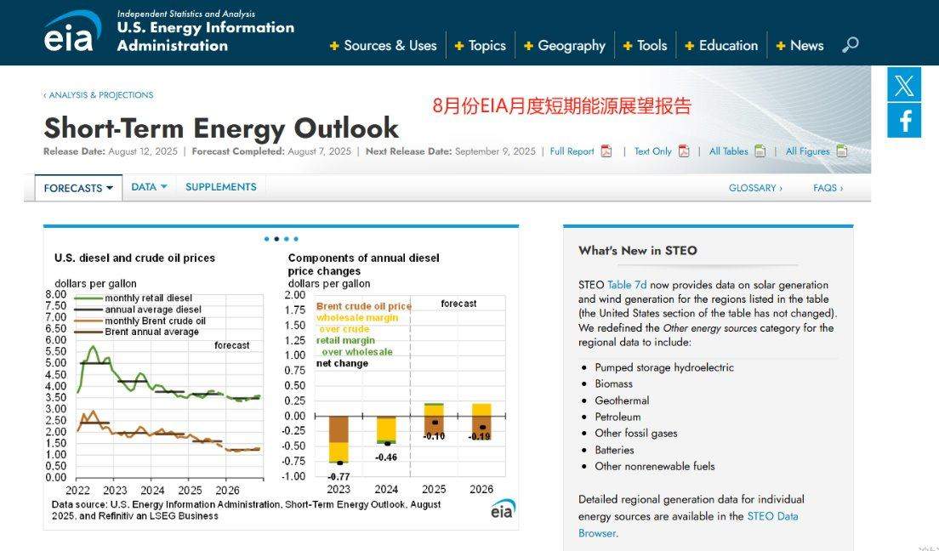The height and width of the screenshot is (551, 939).
Task: Click the Pumped storage hydroelectric bullet
Action: pos(664,367)
